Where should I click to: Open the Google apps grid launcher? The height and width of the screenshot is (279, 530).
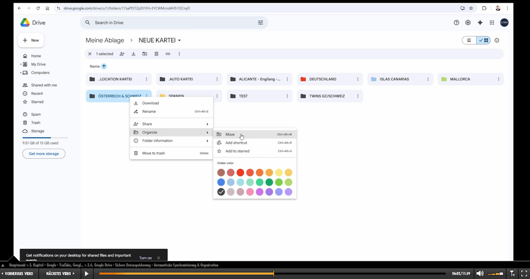(492, 23)
